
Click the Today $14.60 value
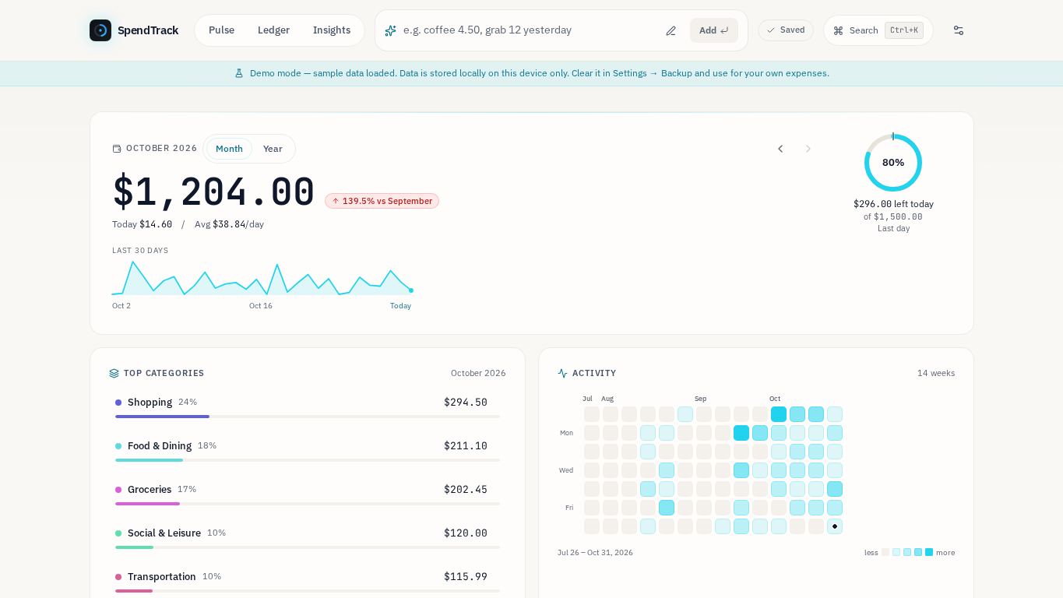click(142, 224)
